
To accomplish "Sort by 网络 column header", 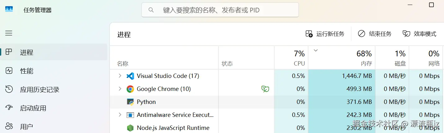I will (427, 58).
